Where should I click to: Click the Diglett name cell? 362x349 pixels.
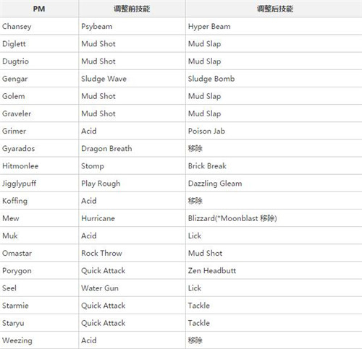click(39, 43)
